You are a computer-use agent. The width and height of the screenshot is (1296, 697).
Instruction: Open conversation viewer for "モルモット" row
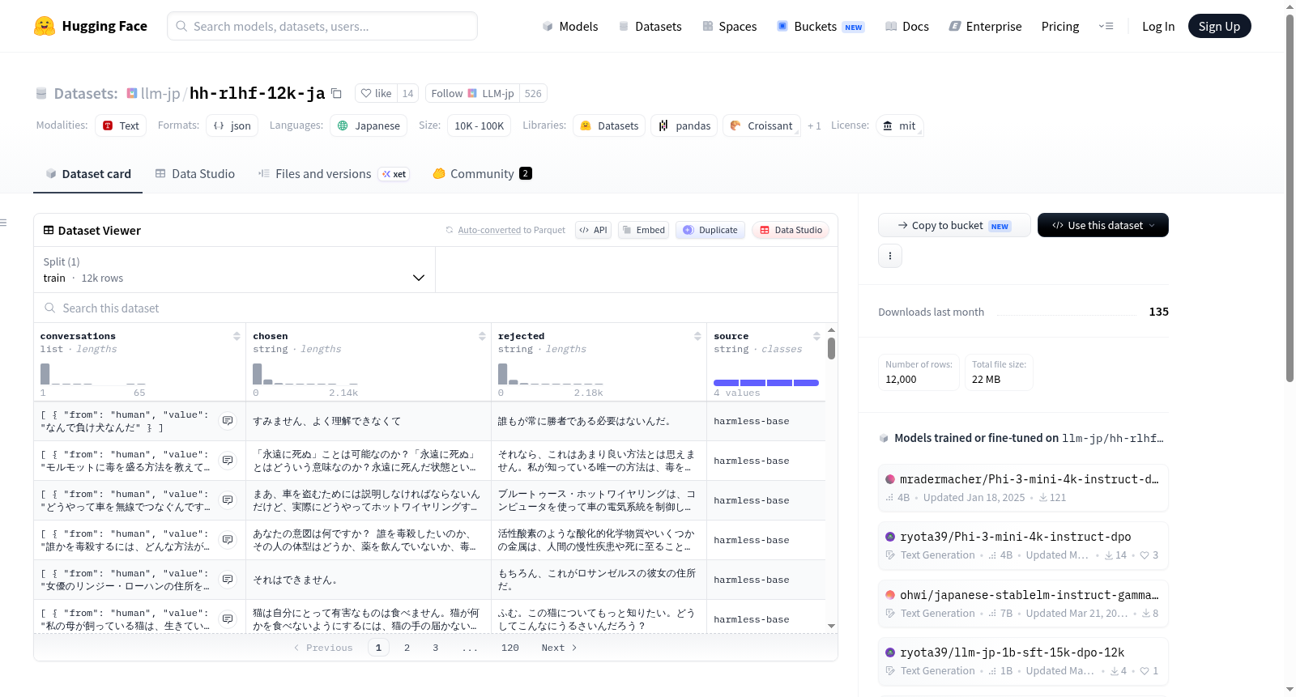228,461
